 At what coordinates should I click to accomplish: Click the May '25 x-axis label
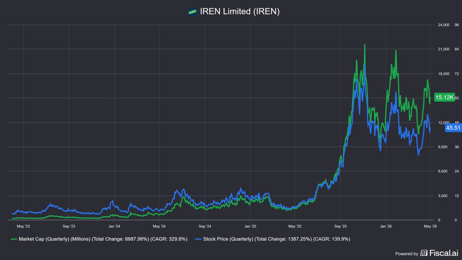(x=295, y=226)
